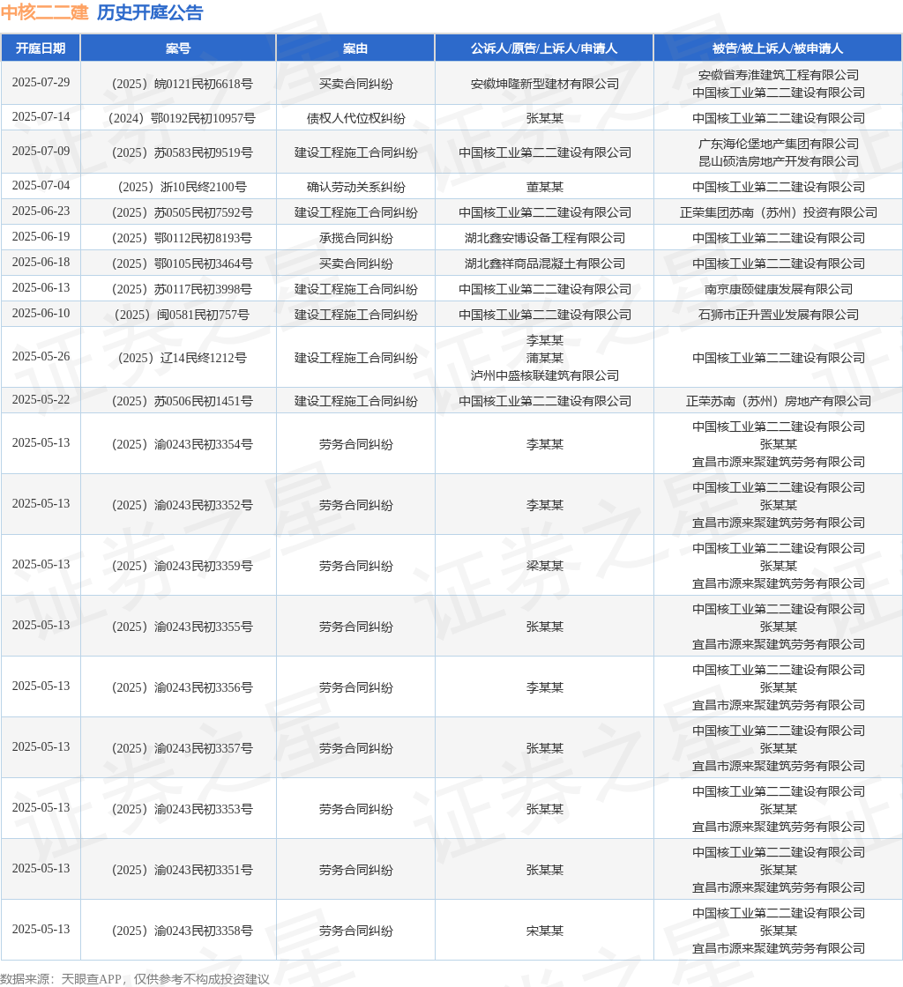Select the date 2025-07-09
903x987 pixels.
click(41, 151)
